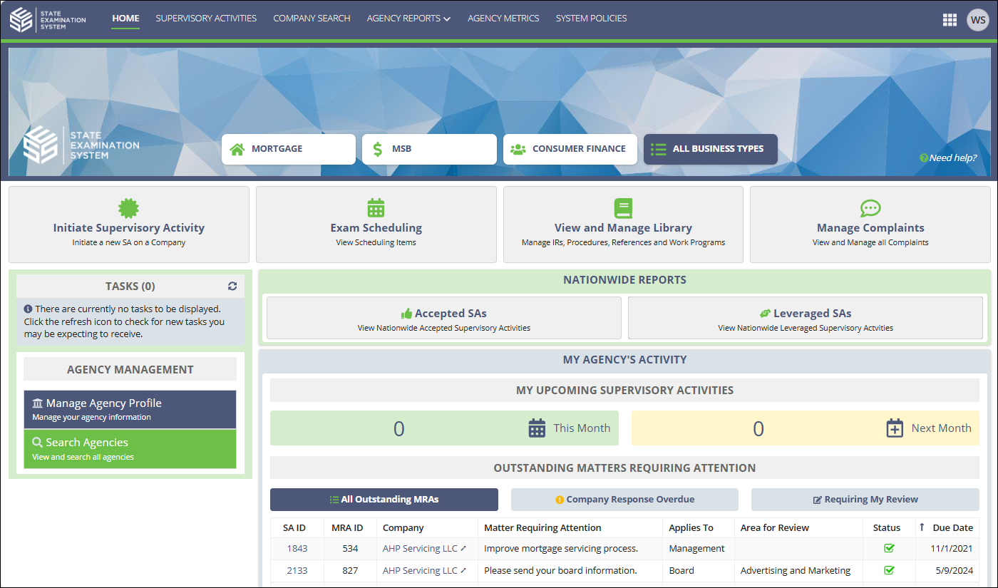The image size is (998, 588).
Task: Click the Manage Complaints speech bubble icon
Action: 870,208
